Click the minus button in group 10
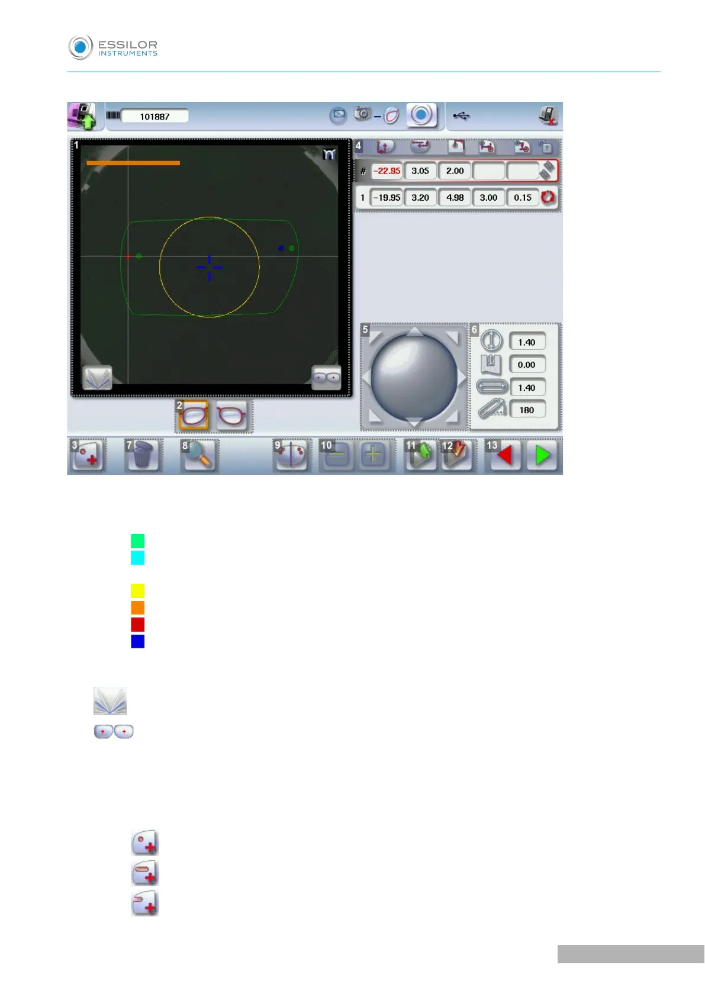This screenshot has width=705, height=997. (x=337, y=455)
